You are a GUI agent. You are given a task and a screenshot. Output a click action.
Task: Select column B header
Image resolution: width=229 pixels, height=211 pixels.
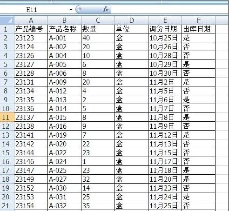65,20
